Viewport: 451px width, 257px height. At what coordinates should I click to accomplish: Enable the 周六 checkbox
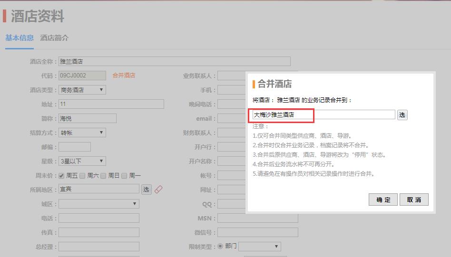tap(82, 176)
